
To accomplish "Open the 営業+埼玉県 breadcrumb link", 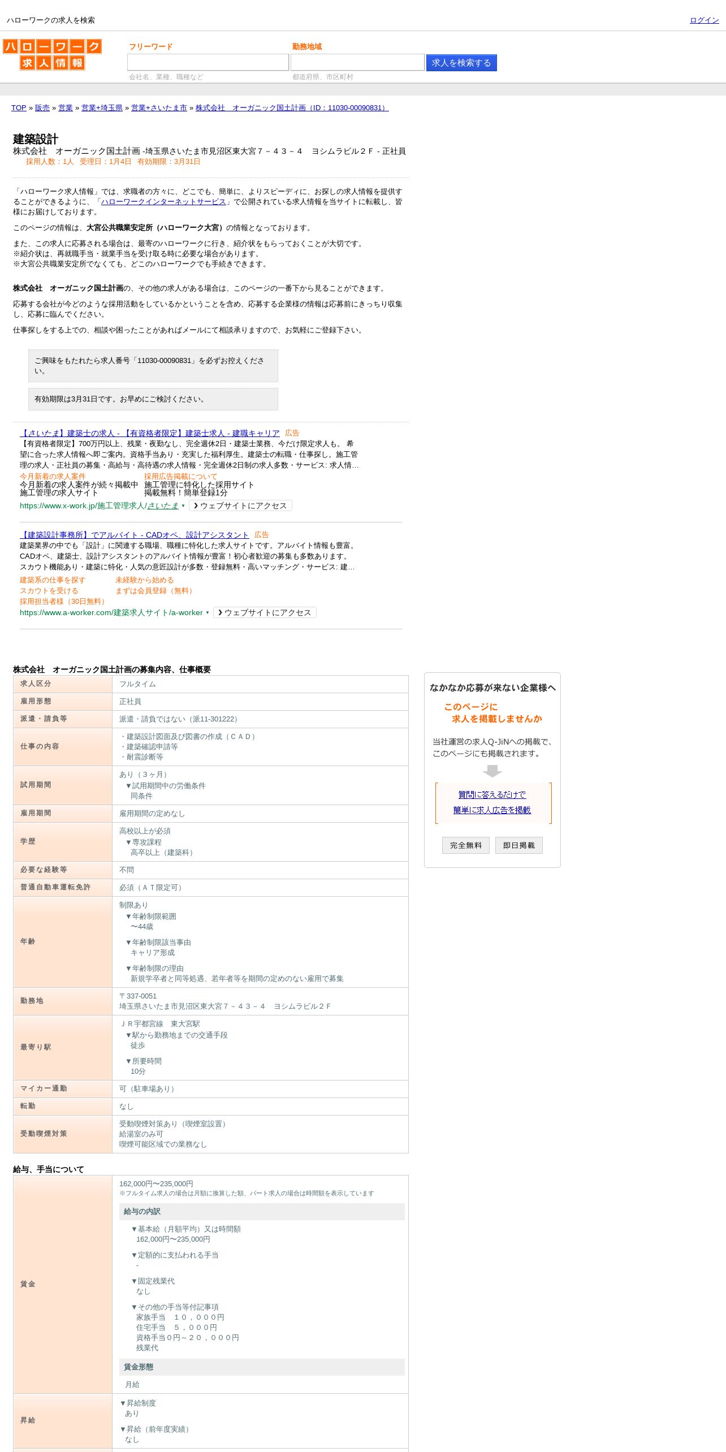I will coord(102,108).
